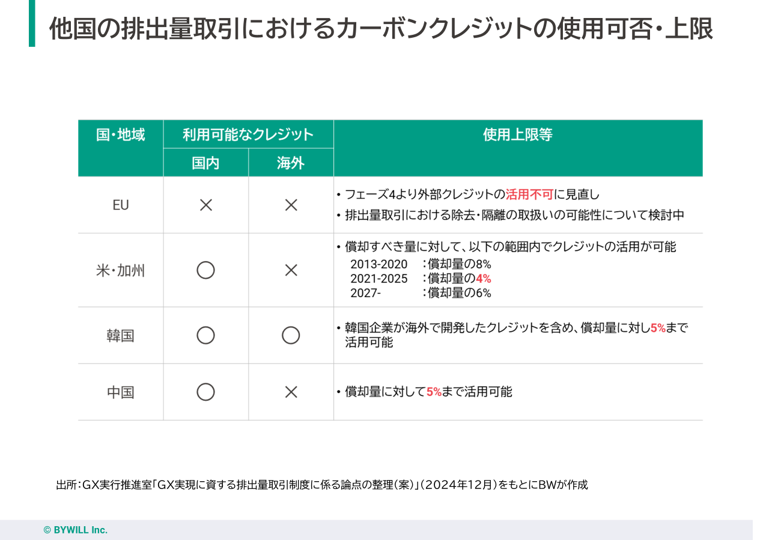Click the red 4% value for 2021-2025
Screen dimensions: 781x540
coord(484,278)
